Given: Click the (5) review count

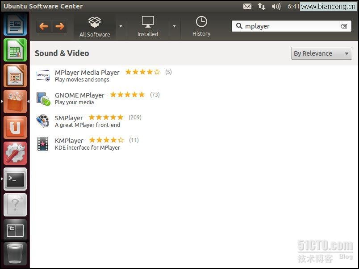Looking at the screenshot, I should tap(168, 72).
